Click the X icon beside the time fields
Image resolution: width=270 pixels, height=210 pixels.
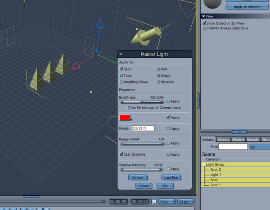click(x=154, y=201)
